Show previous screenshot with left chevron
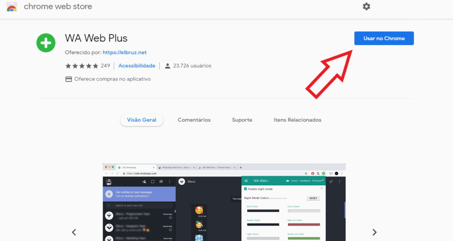The height and width of the screenshot is (241, 453). point(74,232)
